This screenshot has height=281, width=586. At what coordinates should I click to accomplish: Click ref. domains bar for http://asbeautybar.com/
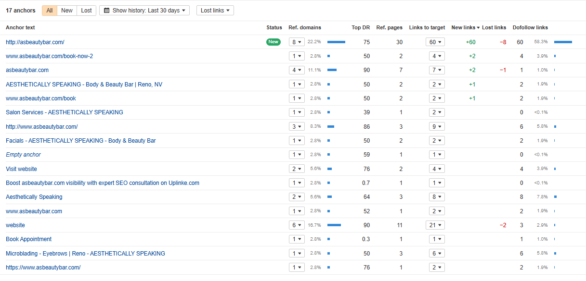[x=336, y=42]
